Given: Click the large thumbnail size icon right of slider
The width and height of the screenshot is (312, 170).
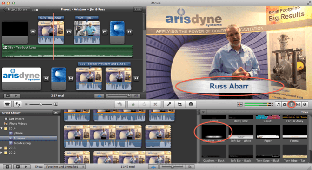Looking at the screenshot, I should (56, 104).
